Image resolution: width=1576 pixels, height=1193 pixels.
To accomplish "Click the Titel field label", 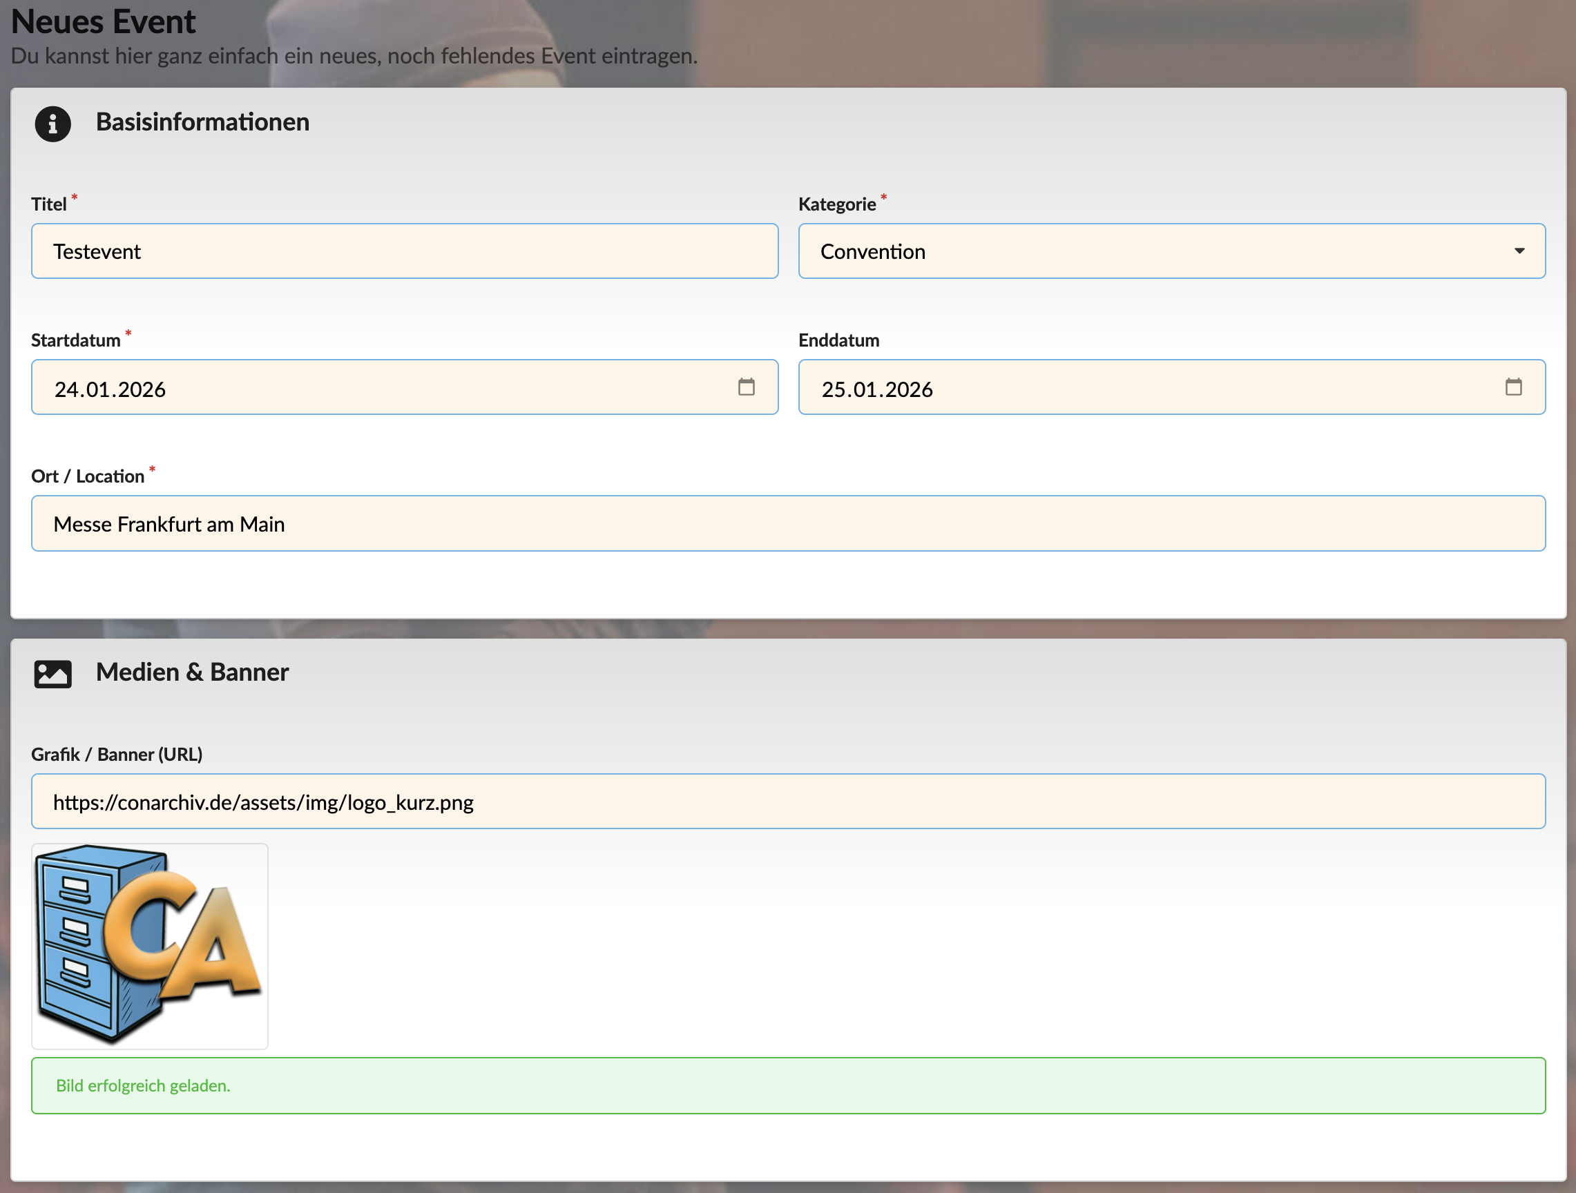I will (48, 204).
